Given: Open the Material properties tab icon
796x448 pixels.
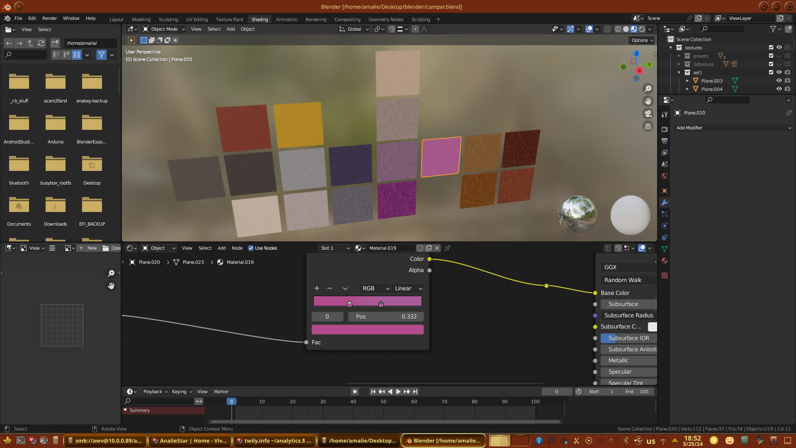Looking at the screenshot, I should (x=665, y=261).
